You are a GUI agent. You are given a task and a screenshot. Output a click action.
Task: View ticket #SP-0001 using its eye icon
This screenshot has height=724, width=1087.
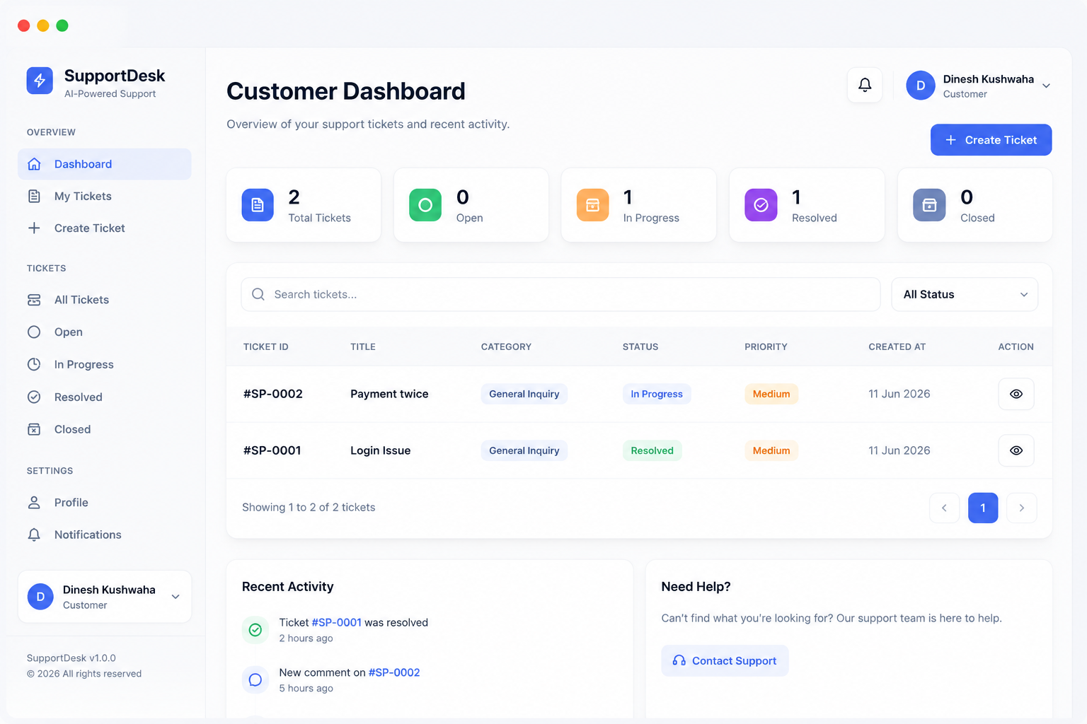1016,450
